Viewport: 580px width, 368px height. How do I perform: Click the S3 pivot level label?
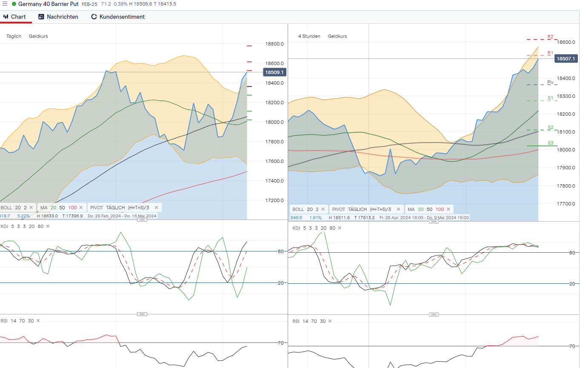coord(550,143)
